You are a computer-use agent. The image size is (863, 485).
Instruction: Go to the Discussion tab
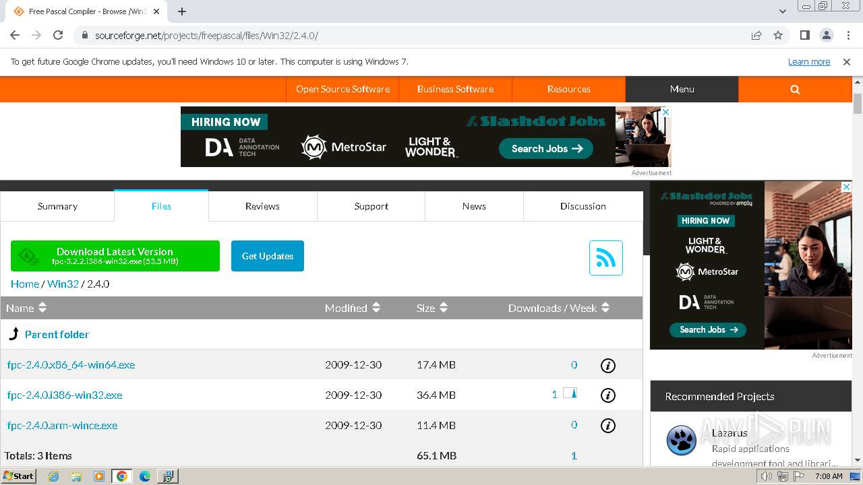click(x=583, y=206)
